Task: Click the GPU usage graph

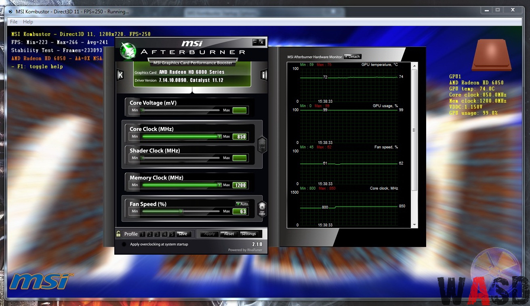Action: click(349, 126)
